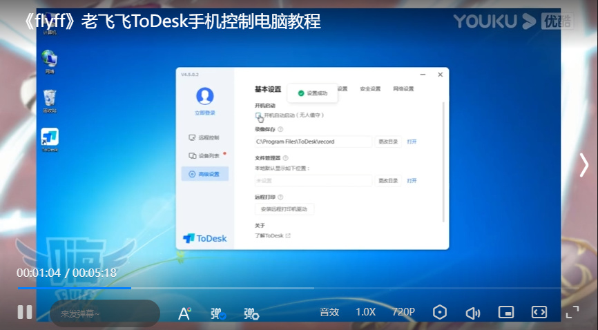Screen dimensions: 598x330
Task: Click the ToDesk logo in sidebar
Action: (x=205, y=238)
